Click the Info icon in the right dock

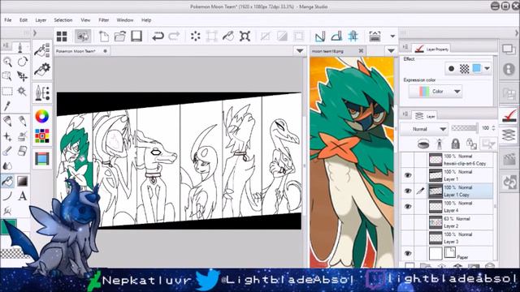click(x=509, y=69)
